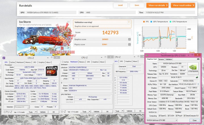204x125 pixels.
Task: Open About tab in leftmost CPU-Z
Action: tap(48, 62)
